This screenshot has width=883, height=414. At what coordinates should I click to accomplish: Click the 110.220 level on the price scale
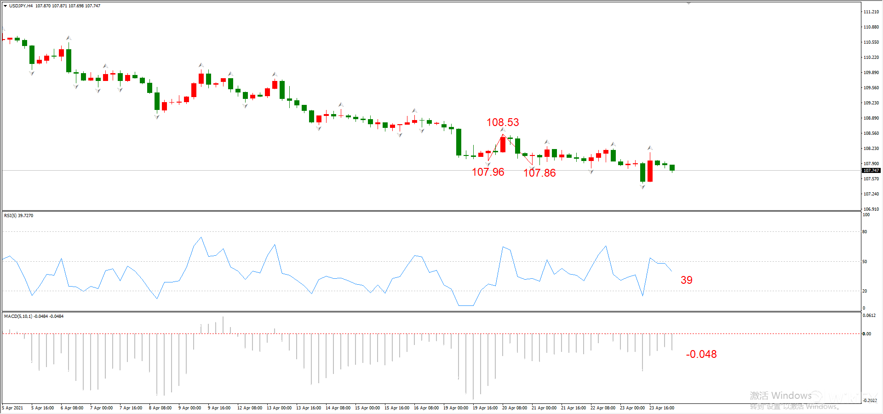click(x=871, y=57)
